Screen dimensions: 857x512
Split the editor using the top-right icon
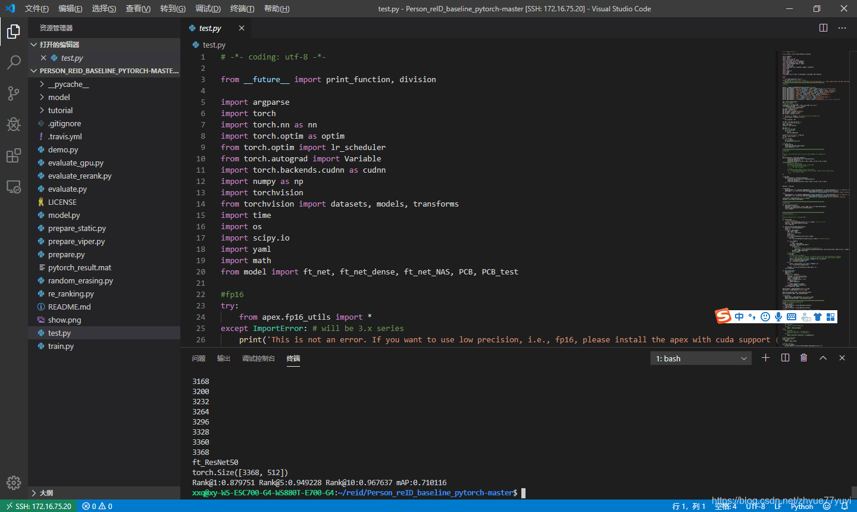point(823,27)
